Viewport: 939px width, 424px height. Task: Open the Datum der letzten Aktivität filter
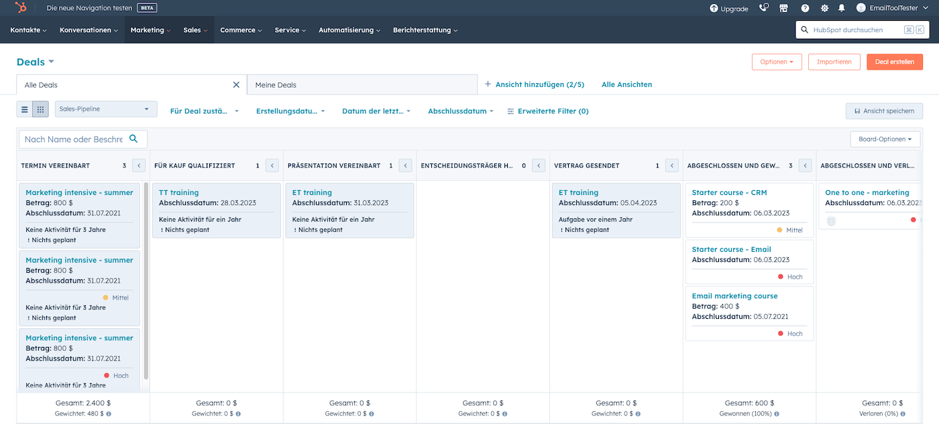pyautogui.click(x=376, y=111)
